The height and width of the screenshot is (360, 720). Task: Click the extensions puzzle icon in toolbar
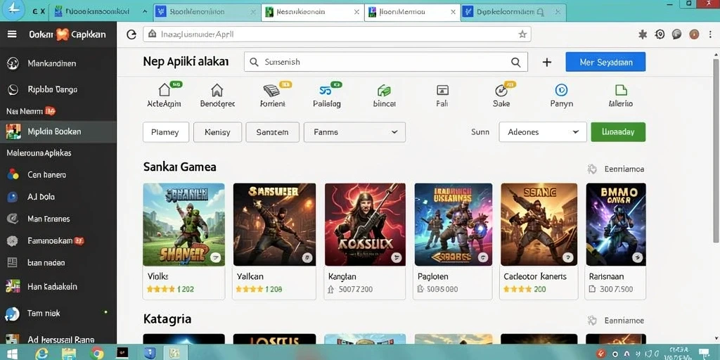[x=643, y=34]
